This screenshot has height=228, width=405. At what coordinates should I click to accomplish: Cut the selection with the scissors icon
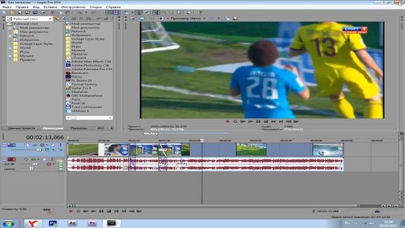point(53,13)
